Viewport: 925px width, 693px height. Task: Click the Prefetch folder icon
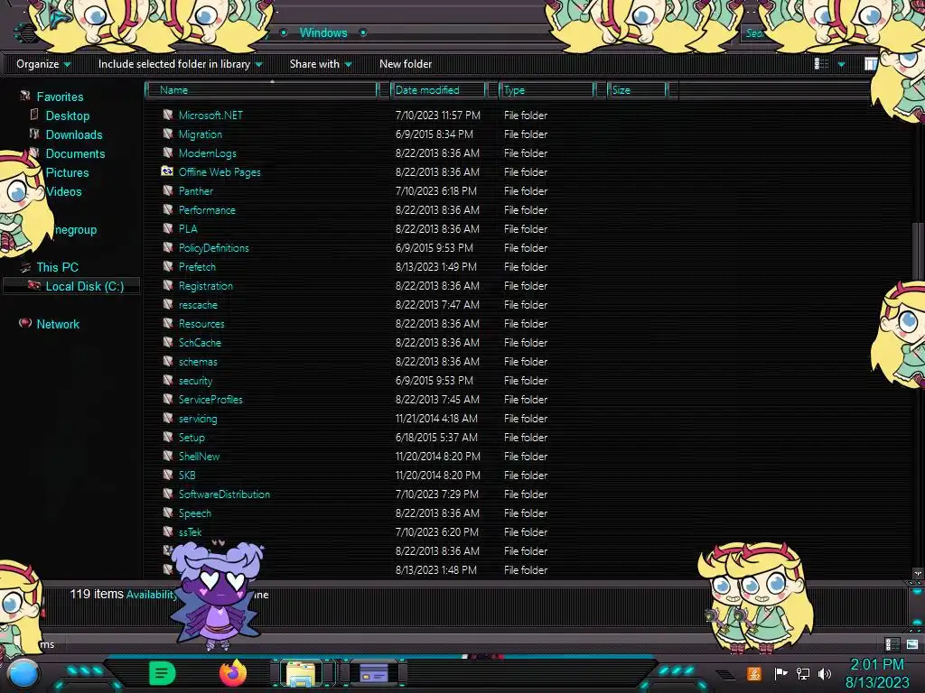pyautogui.click(x=167, y=266)
